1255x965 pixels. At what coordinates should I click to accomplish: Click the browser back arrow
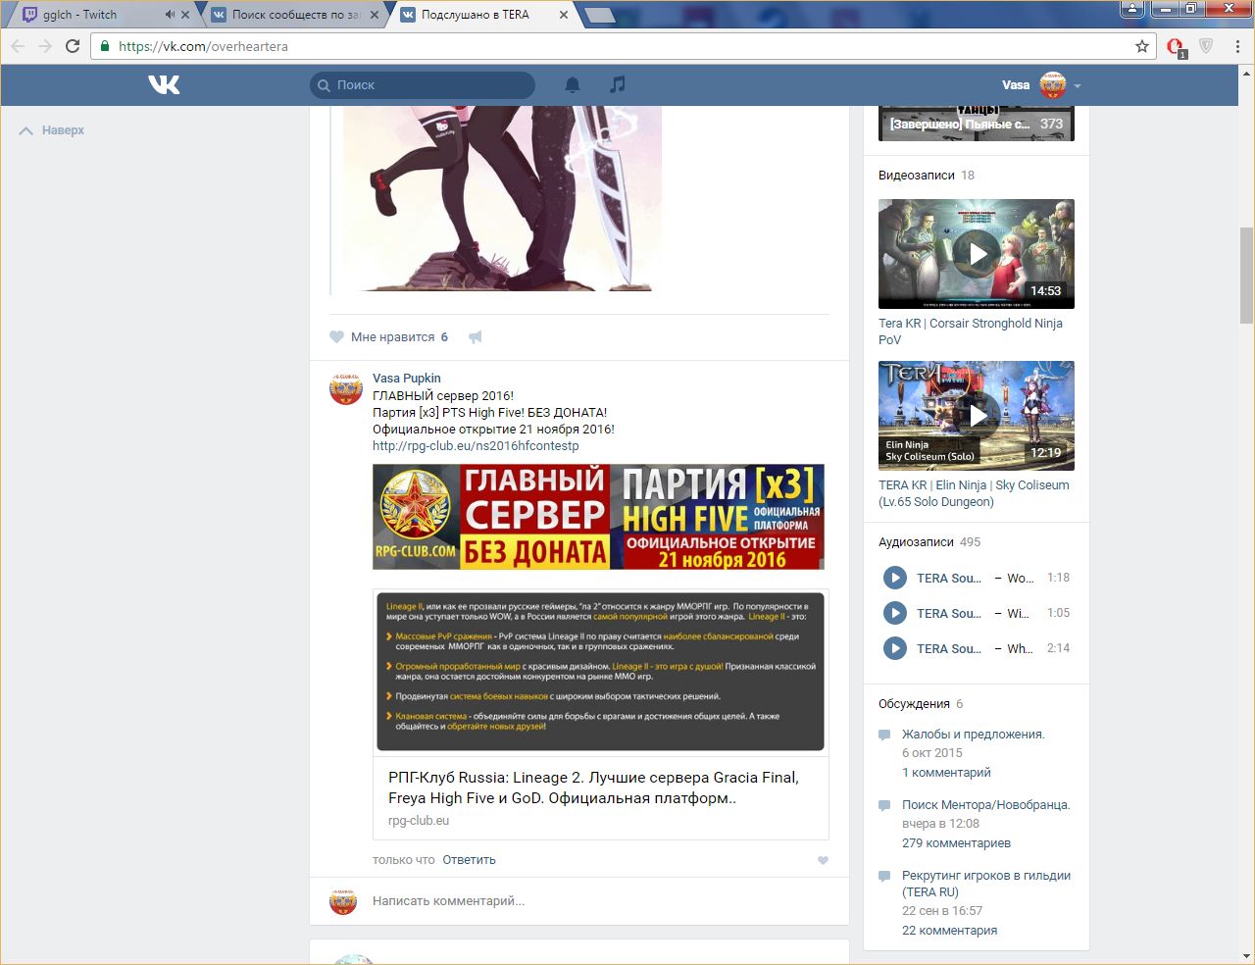coord(18,46)
